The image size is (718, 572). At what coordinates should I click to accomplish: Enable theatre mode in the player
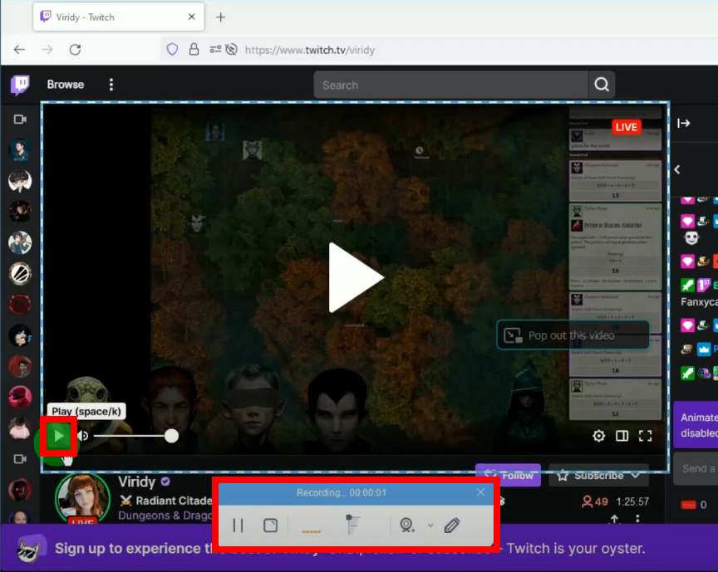[x=622, y=435]
